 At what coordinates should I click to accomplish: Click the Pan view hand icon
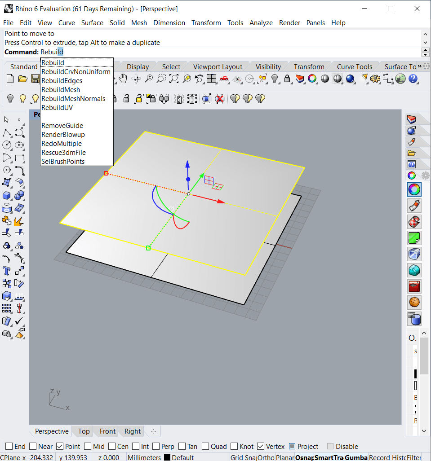(123, 79)
